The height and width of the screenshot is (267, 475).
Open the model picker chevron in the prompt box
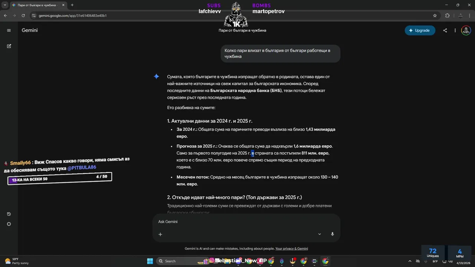point(320,234)
